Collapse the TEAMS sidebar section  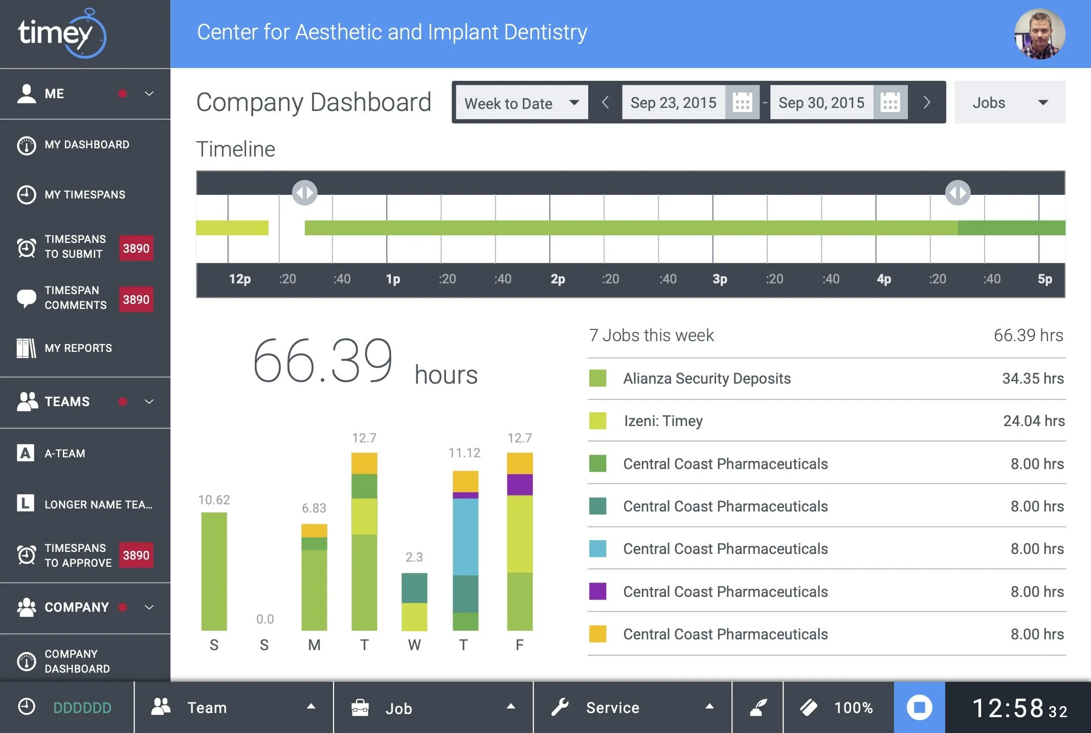(x=149, y=402)
